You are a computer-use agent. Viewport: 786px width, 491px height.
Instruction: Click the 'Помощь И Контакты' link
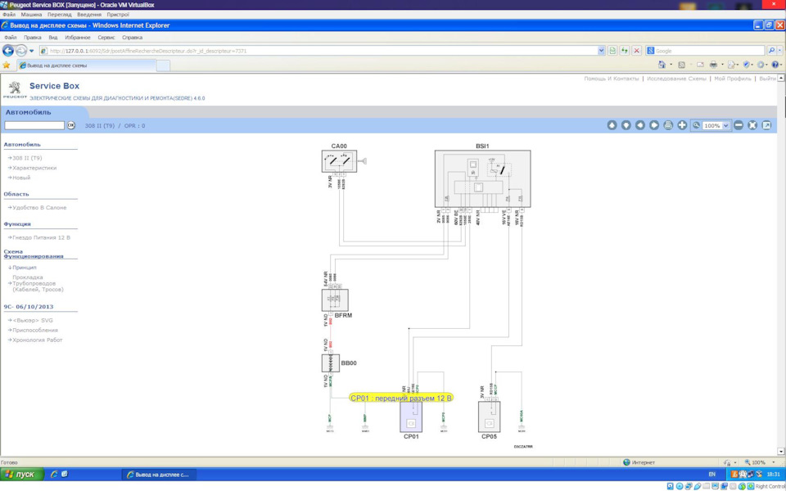[611, 79]
